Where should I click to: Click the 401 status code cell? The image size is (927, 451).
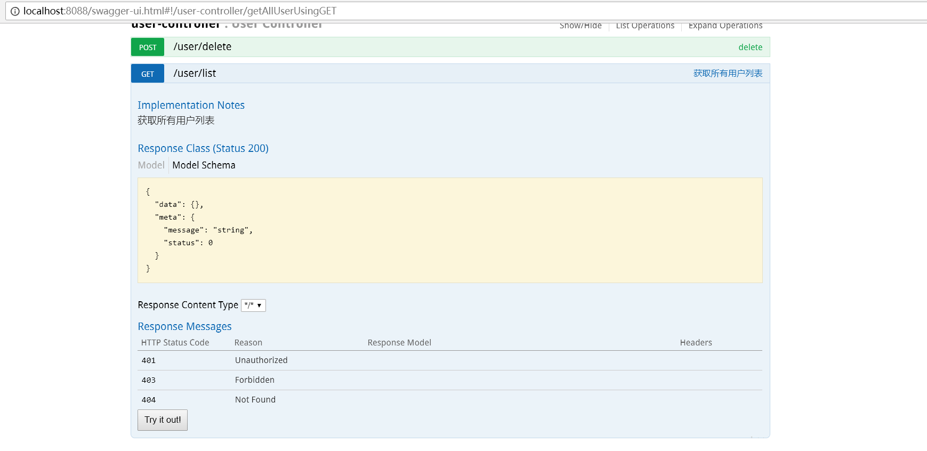pyautogui.click(x=149, y=361)
